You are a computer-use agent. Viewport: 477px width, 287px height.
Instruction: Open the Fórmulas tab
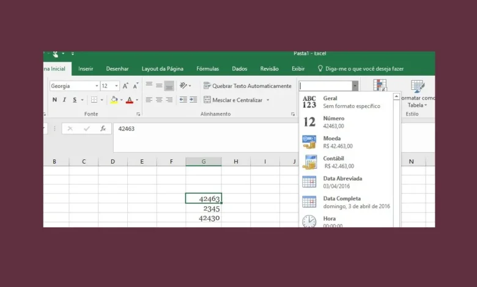click(x=208, y=68)
